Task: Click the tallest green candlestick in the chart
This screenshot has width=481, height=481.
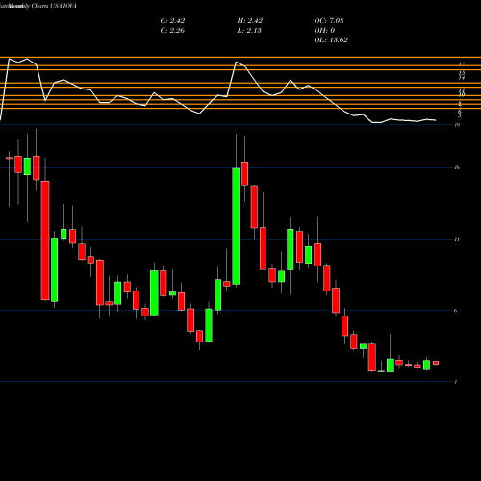Action: 236,226
